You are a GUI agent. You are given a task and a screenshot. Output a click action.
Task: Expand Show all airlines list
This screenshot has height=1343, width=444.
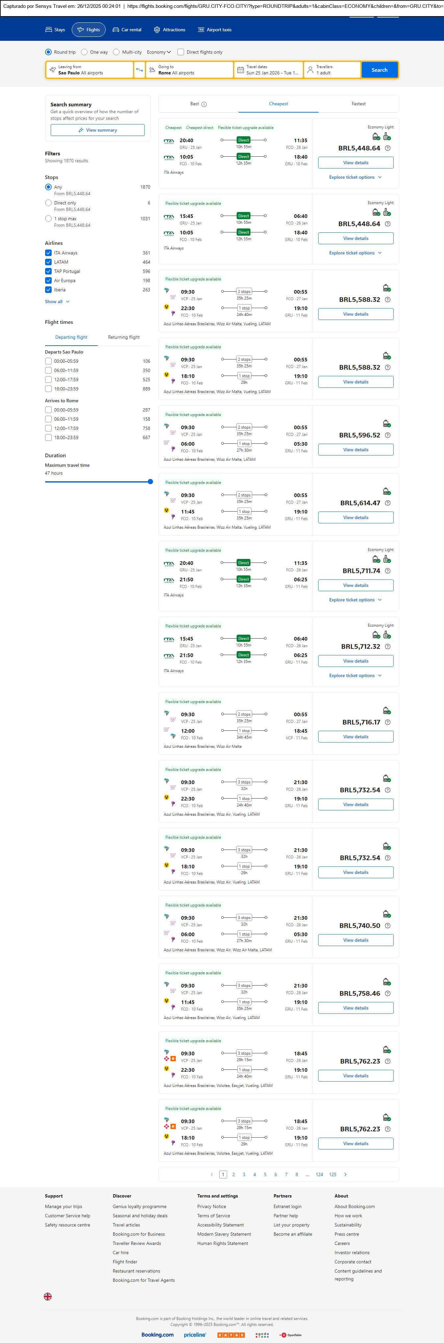click(57, 301)
